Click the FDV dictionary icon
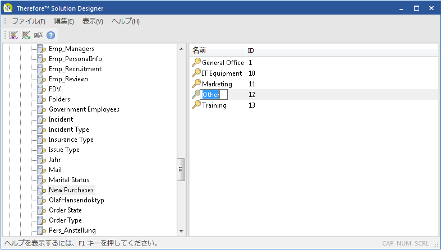 point(42,89)
